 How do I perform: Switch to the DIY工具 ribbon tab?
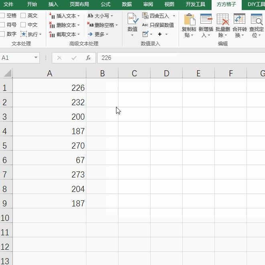point(256,4)
